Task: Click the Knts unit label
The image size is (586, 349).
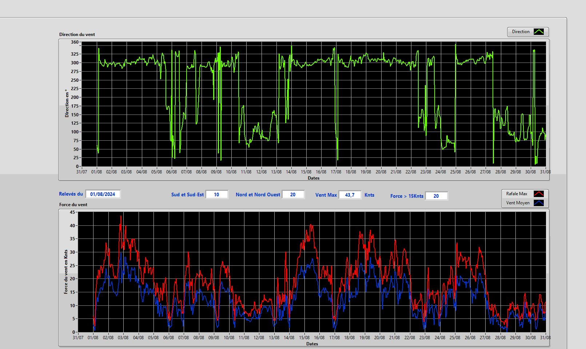Action: (x=369, y=195)
